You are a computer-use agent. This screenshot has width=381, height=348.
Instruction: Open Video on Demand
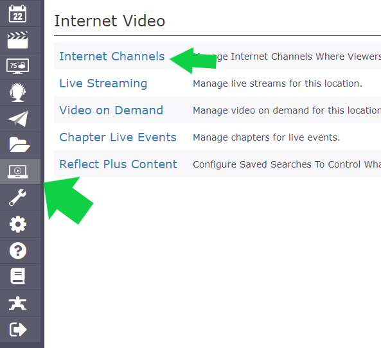111,110
